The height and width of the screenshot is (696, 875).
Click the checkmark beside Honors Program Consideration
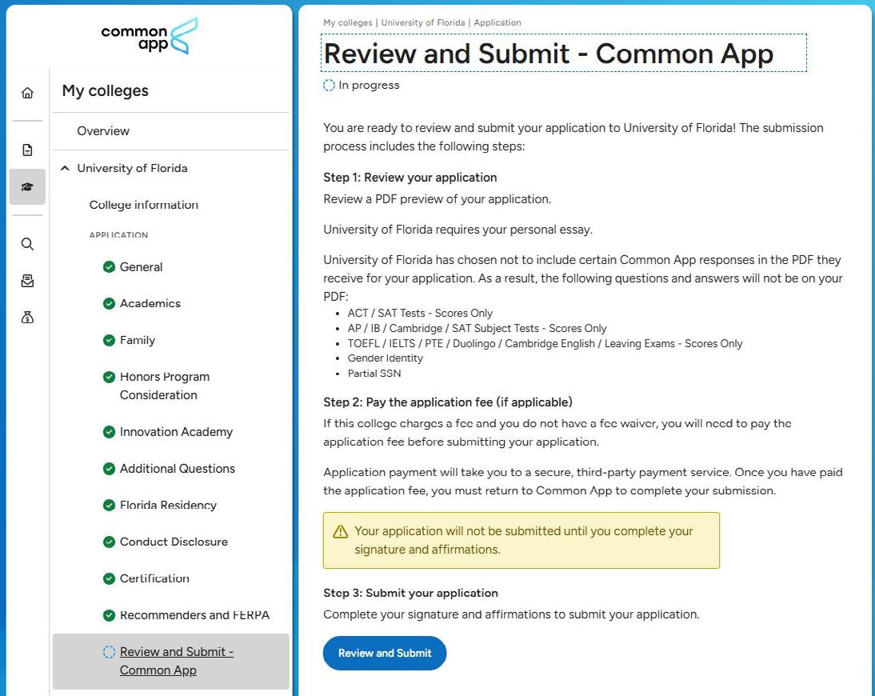tap(110, 378)
